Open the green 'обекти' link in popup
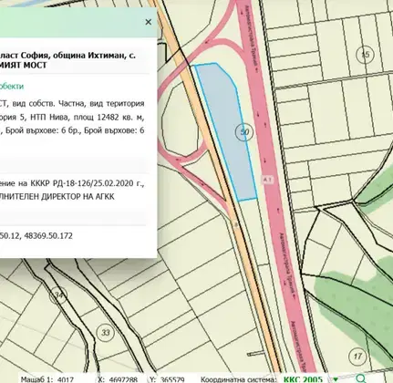This screenshot has width=393, height=383. 12,87
